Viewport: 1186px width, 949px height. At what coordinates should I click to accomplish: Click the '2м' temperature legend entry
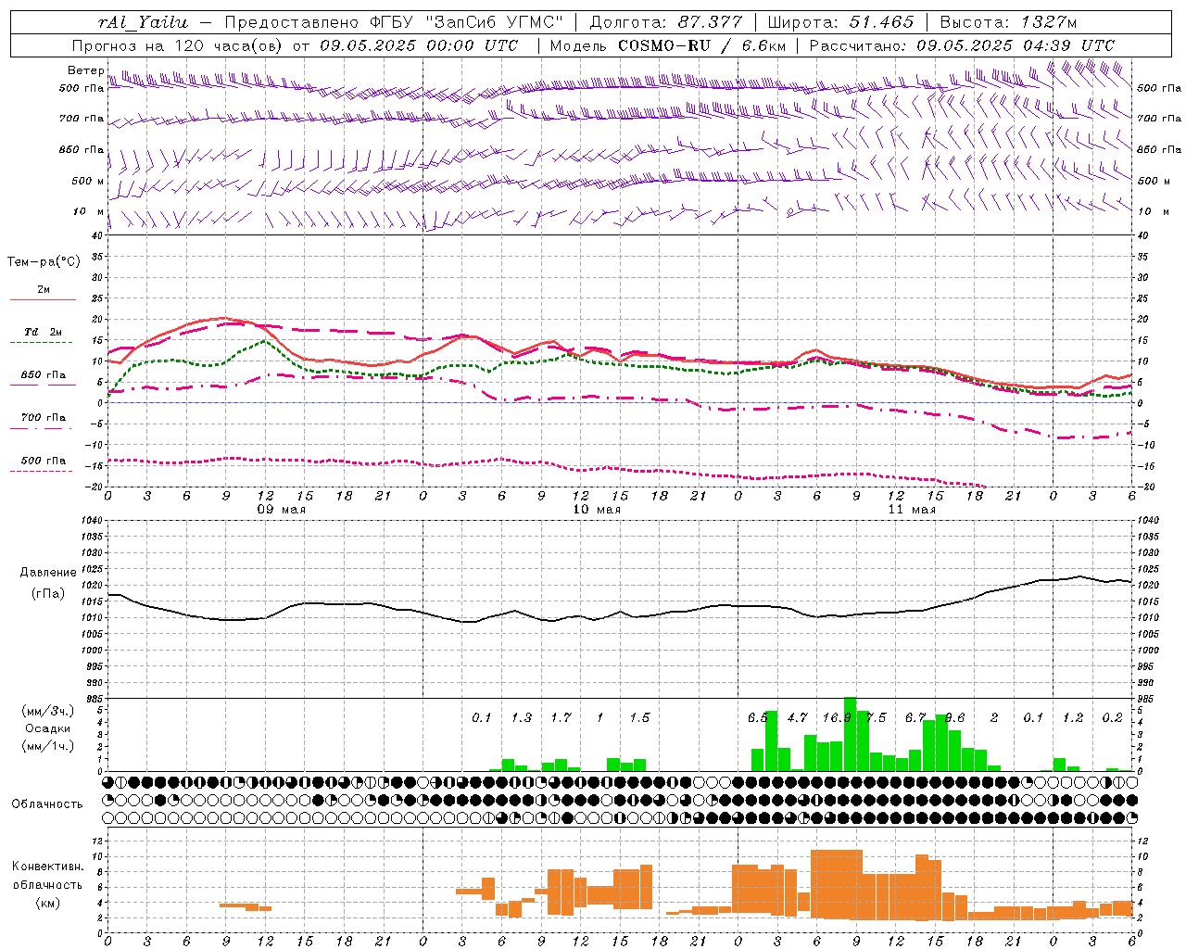(43, 289)
